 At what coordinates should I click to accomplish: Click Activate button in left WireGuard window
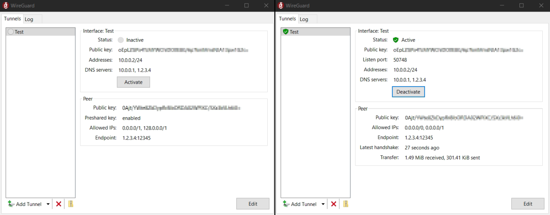pos(133,82)
